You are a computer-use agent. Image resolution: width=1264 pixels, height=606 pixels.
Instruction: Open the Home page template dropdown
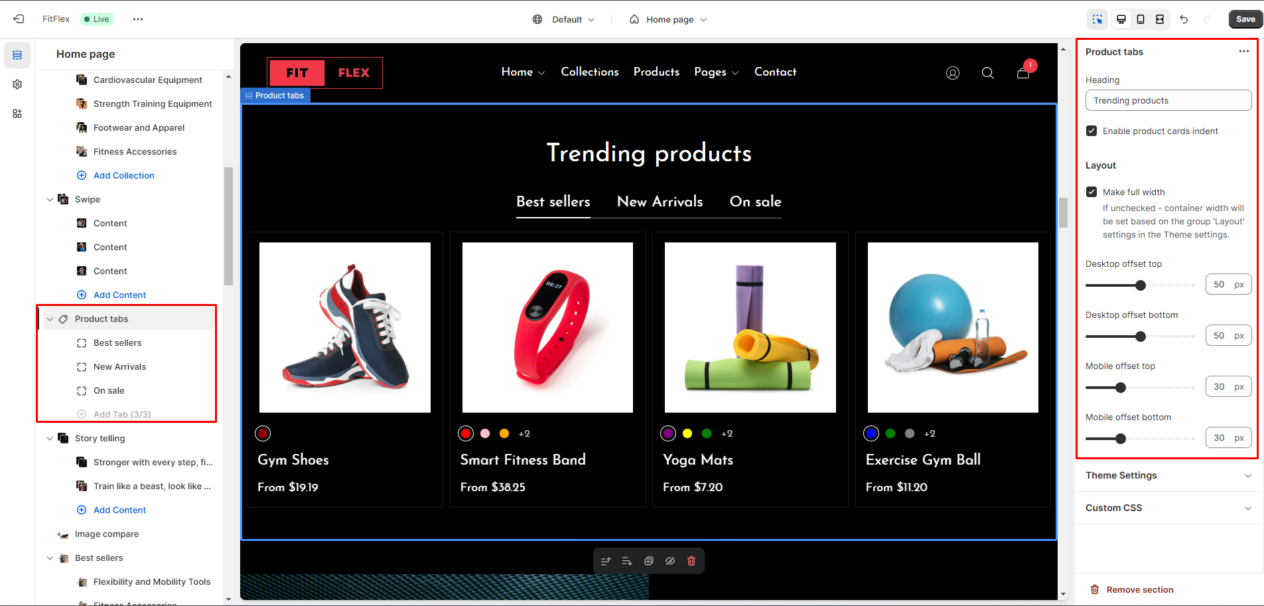pos(668,19)
